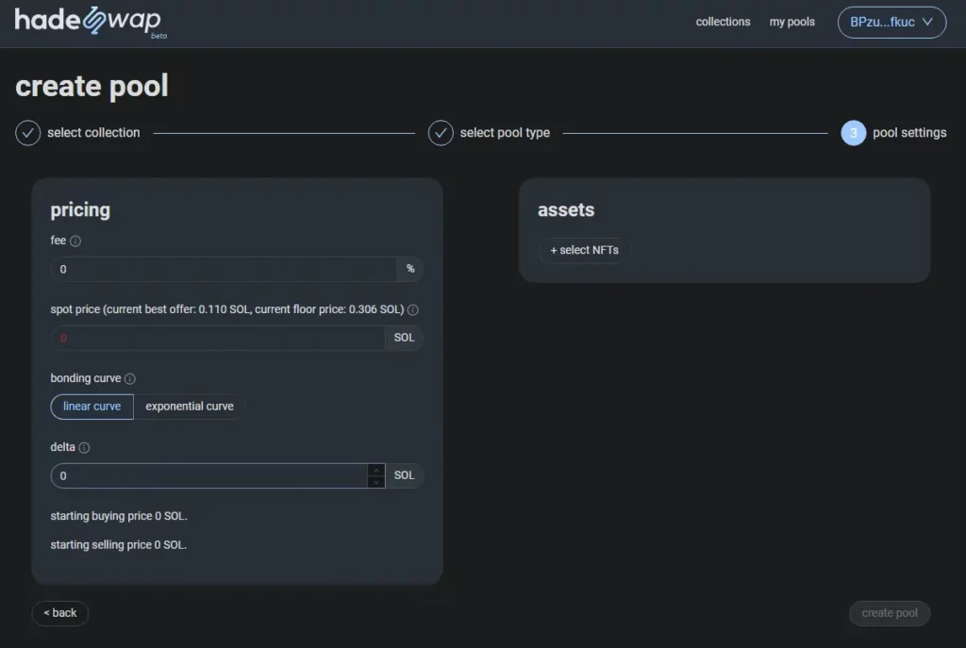Open my pools page
The width and height of the screenshot is (966, 648).
point(791,22)
